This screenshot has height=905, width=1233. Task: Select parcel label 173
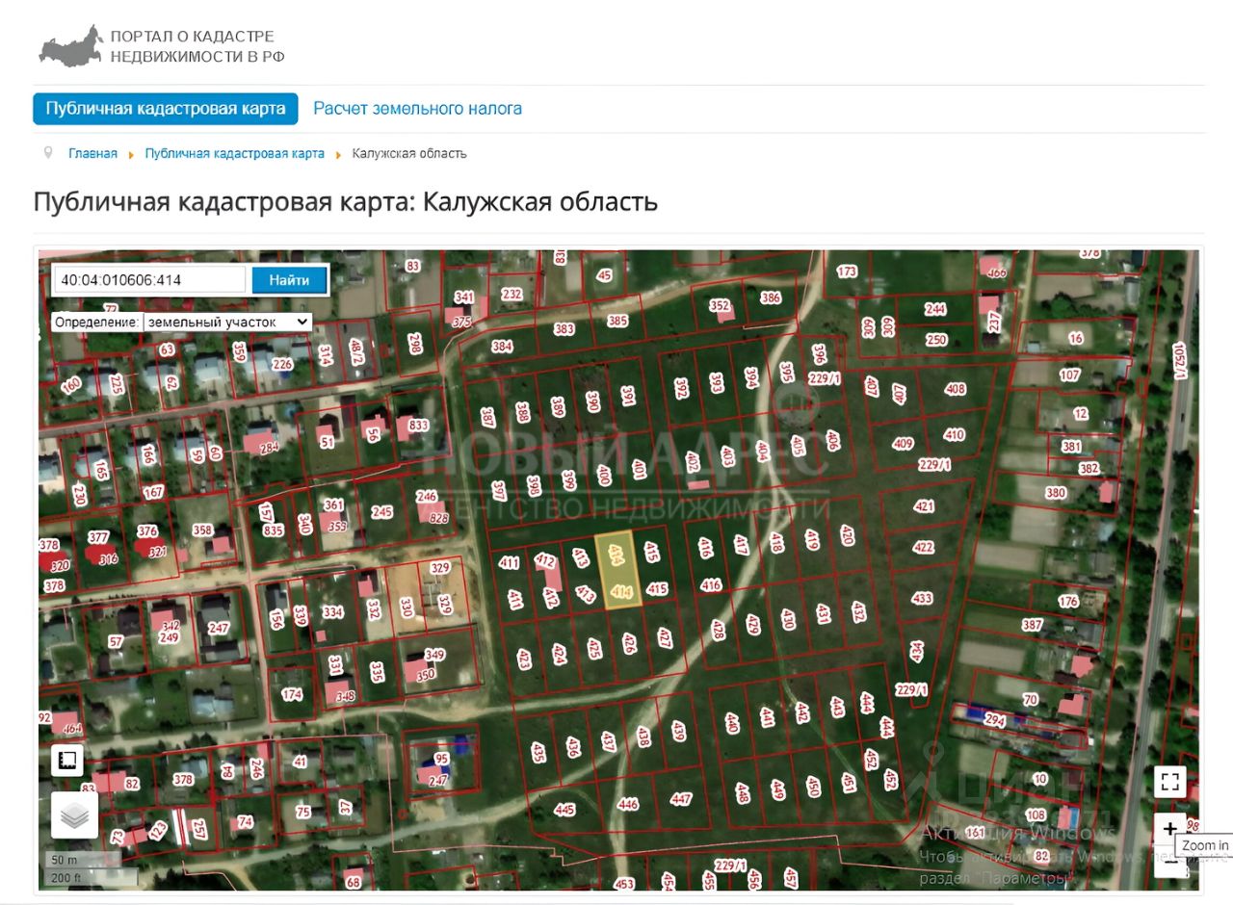click(847, 271)
